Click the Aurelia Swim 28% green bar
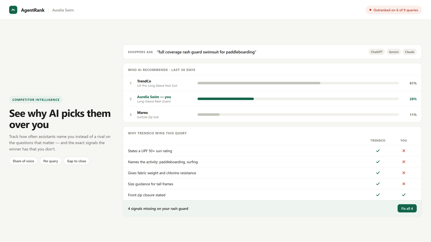 click(x=225, y=99)
